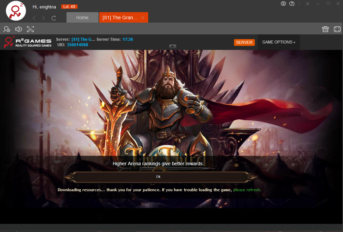Click the add account icon
The image size is (343, 232).
7,29
